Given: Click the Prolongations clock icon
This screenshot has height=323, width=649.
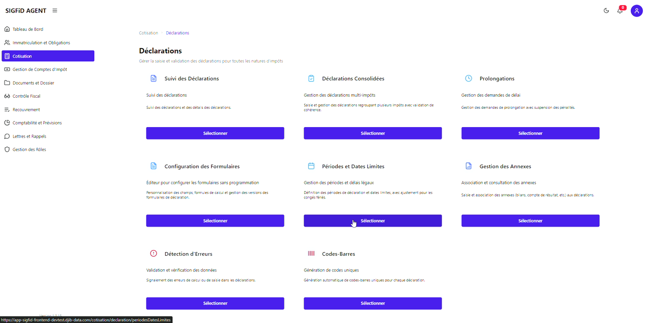Looking at the screenshot, I should click(x=468, y=78).
